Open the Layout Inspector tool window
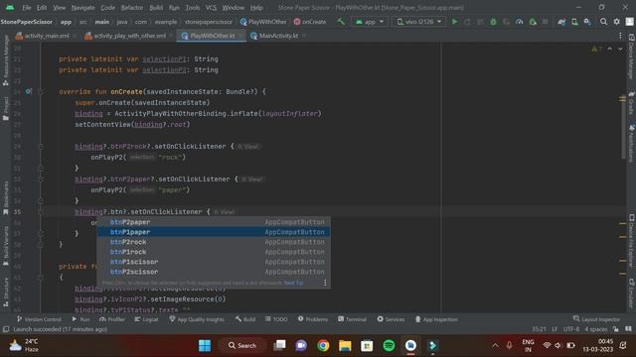This screenshot has width=636, height=357. (x=596, y=319)
